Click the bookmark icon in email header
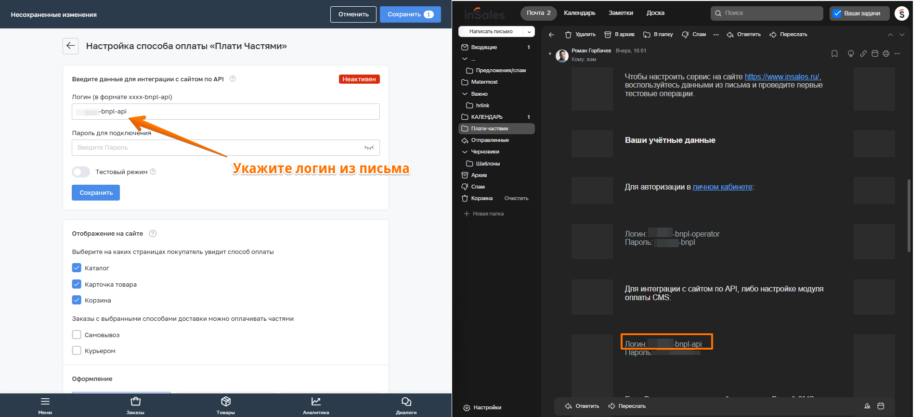 [834, 54]
